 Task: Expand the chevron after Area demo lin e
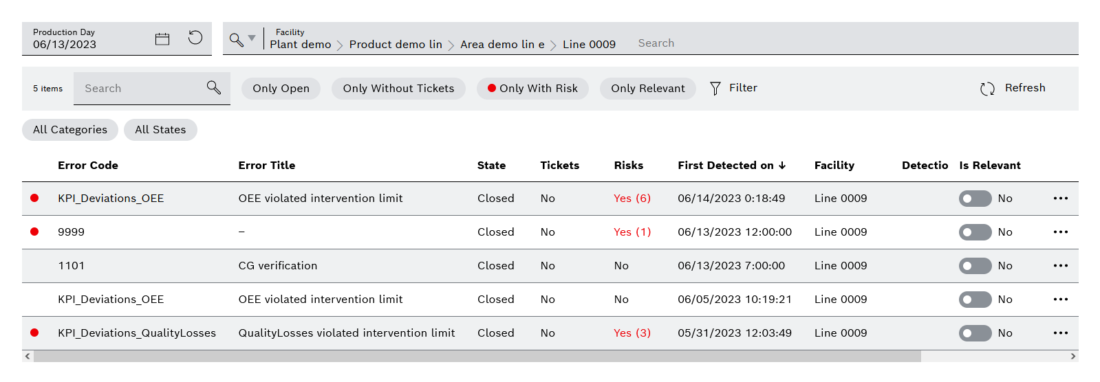(553, 45)
